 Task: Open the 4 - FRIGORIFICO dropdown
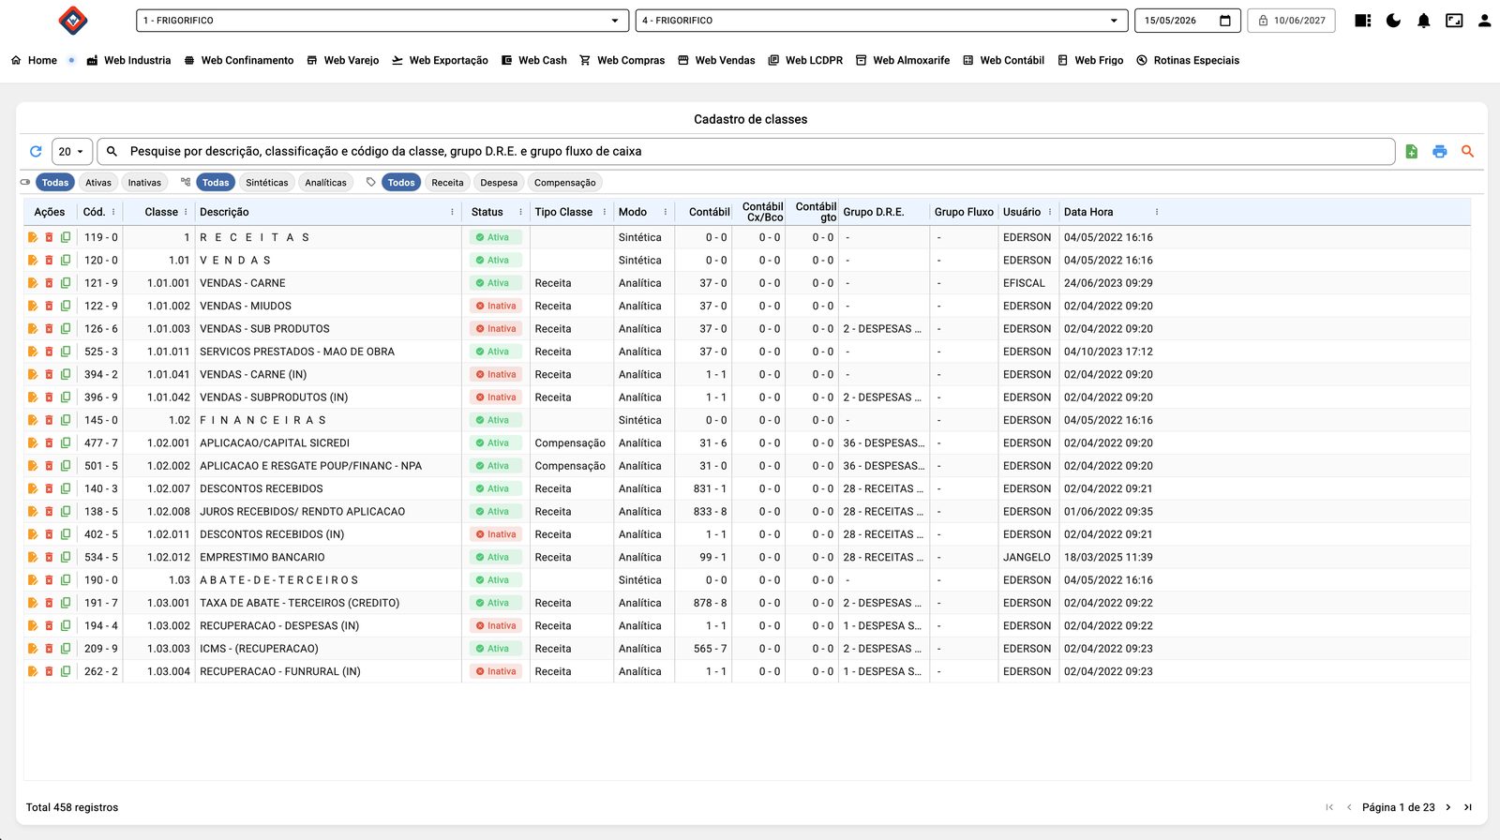[x=881, y=20]
